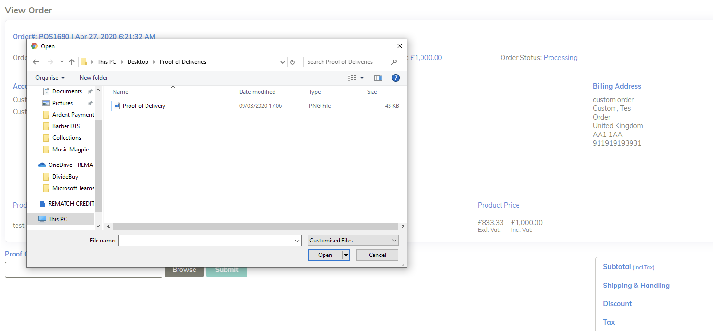Sort files by Date modified column
This screenshot has height=331, width=713.
click(x=257, y=92)
